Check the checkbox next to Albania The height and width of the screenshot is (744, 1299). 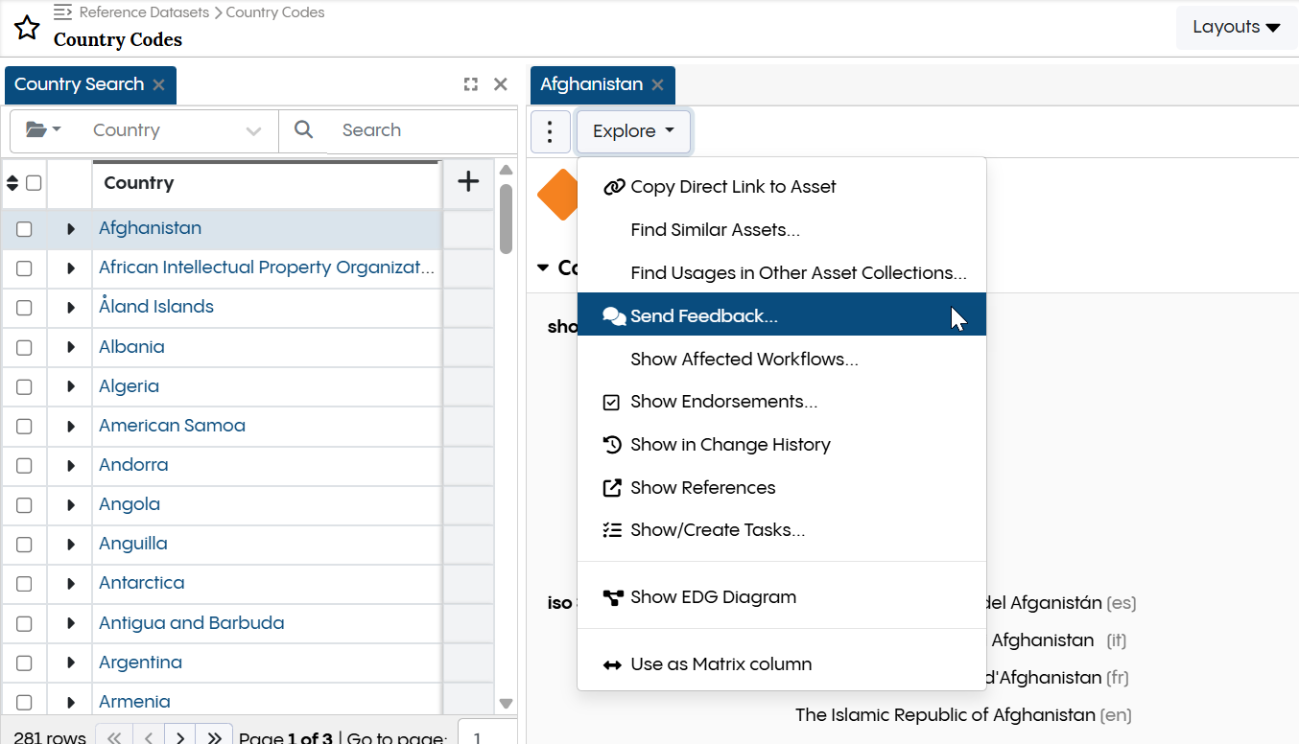point(26,347)
